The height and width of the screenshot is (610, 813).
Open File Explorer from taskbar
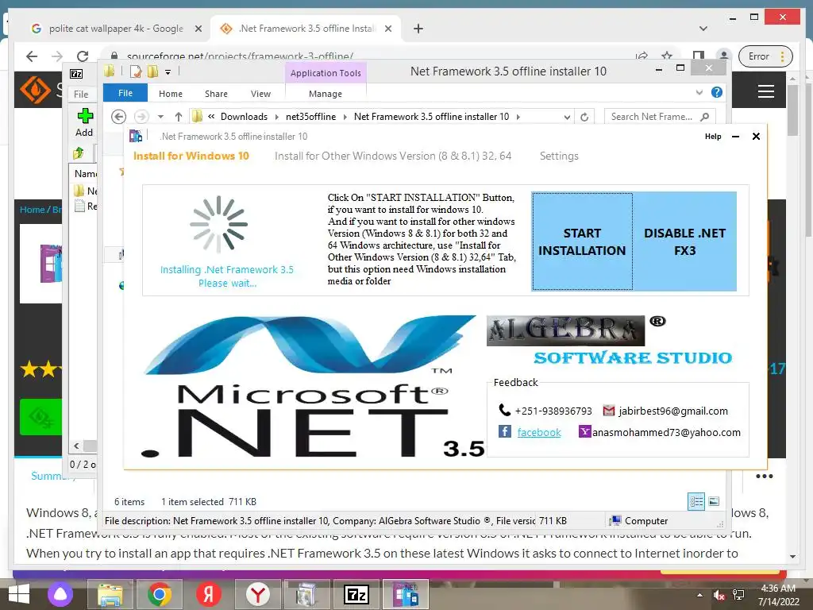pyautogui.click(x=110, y=594)
